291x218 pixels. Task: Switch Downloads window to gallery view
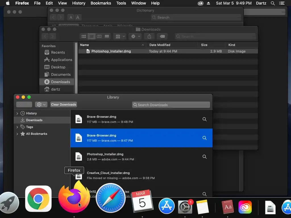[107, 36]
